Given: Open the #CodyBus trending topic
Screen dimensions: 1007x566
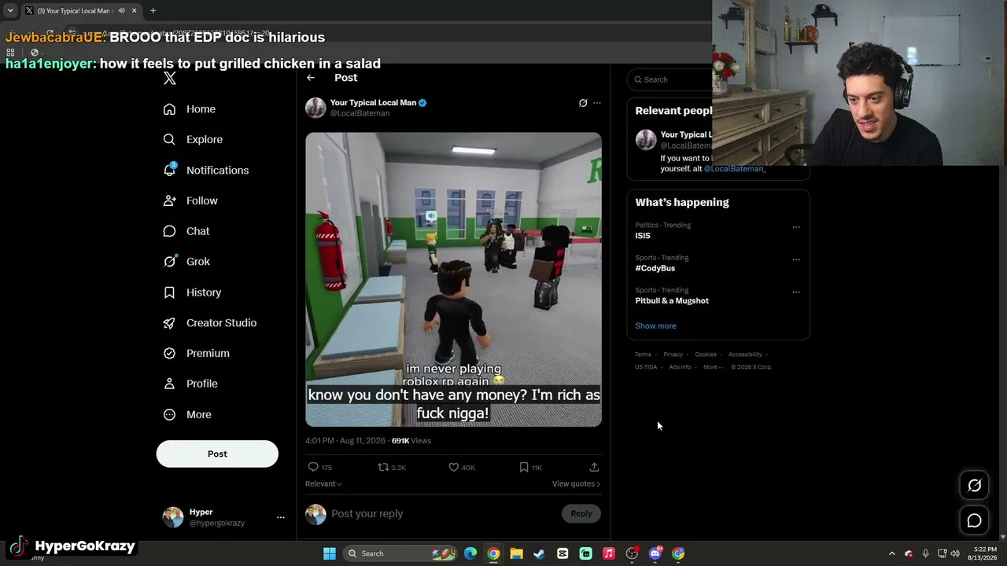Looking at the screenshot, I should pyautogui.click(x=655, y=268).
